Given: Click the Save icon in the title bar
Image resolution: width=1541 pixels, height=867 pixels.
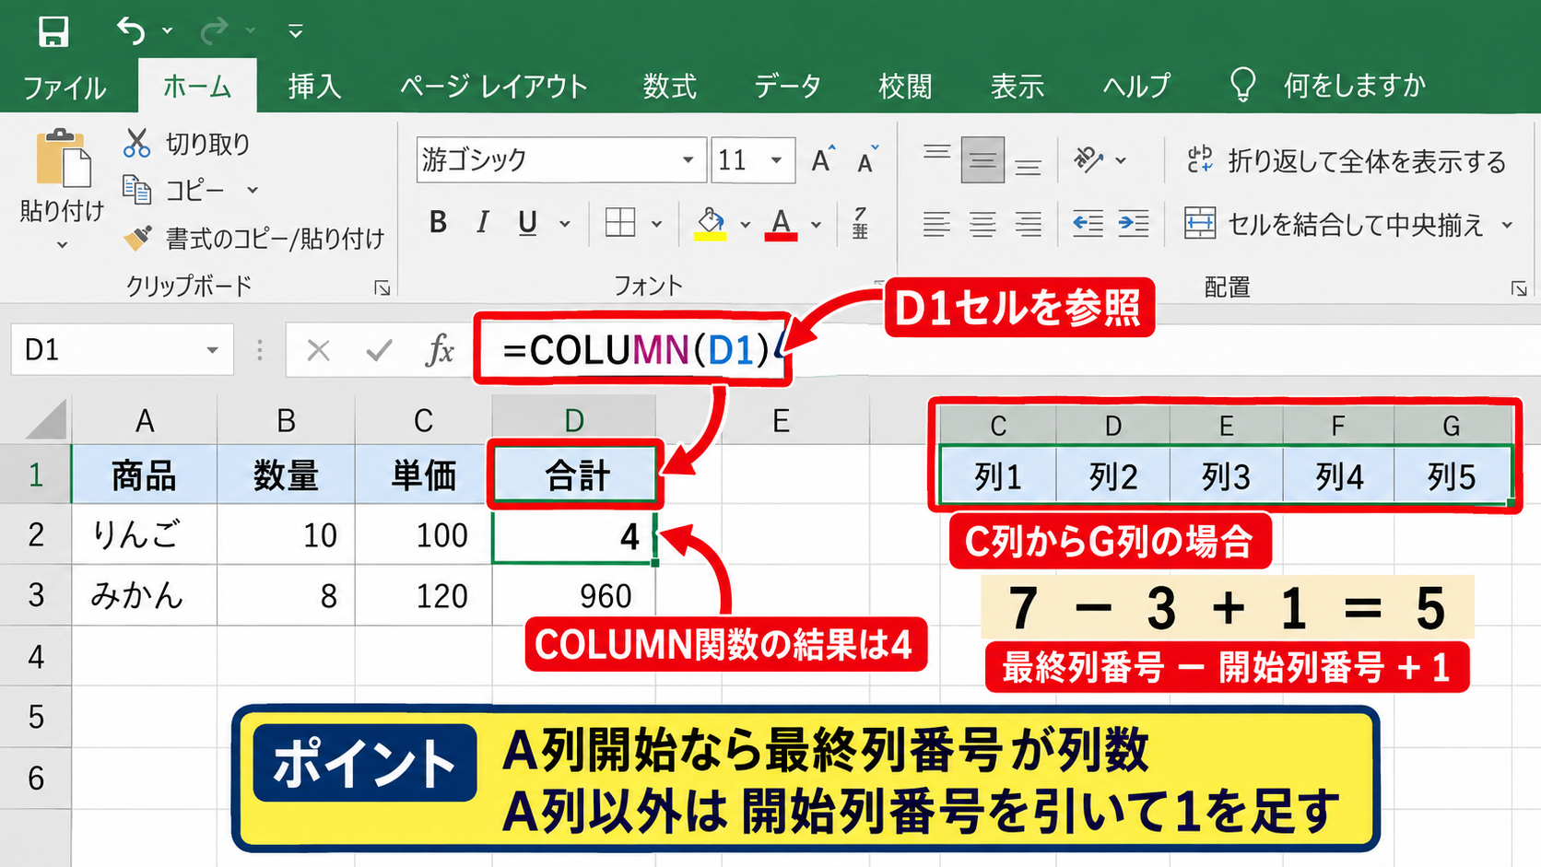Looking at the screenshot, I should pos(53,30).
